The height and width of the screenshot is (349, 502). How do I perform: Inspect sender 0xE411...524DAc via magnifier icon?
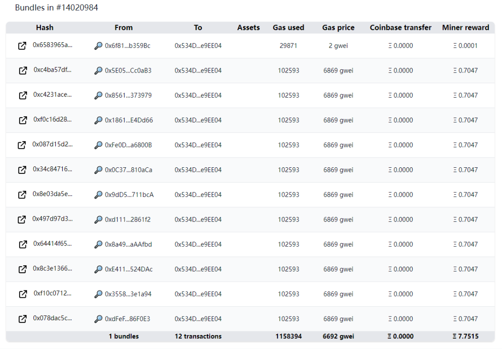[98, 269]
